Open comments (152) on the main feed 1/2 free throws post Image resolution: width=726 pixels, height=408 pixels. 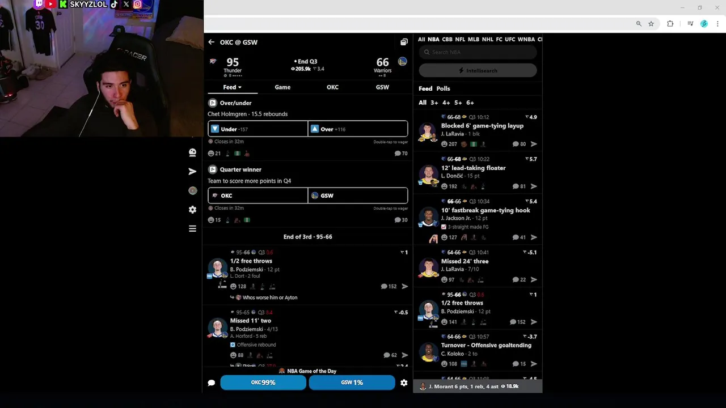coord(389,287)
